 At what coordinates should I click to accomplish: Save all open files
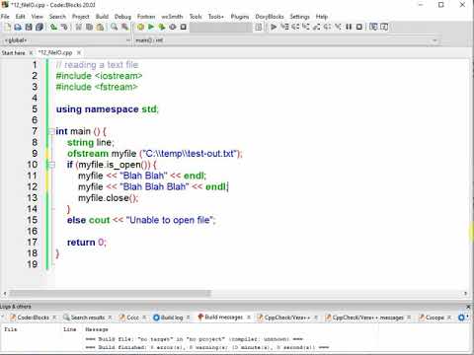coord(39,27)
